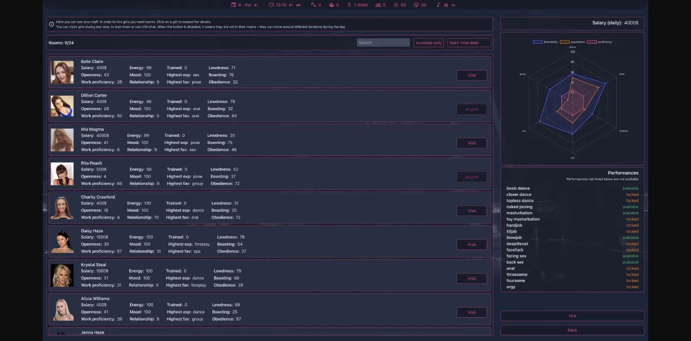Click the star reputation icon
This screenshot has width=691, height=341.
[396, 5]
